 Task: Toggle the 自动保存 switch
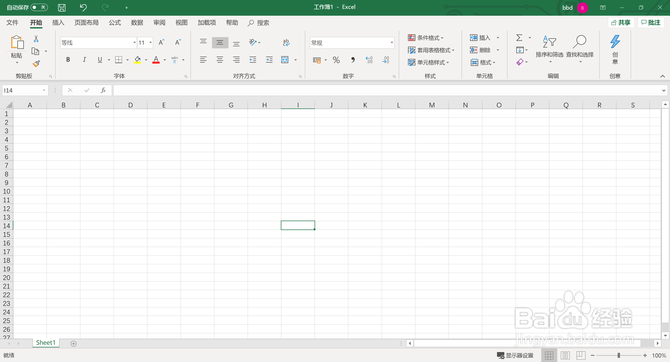39,7
